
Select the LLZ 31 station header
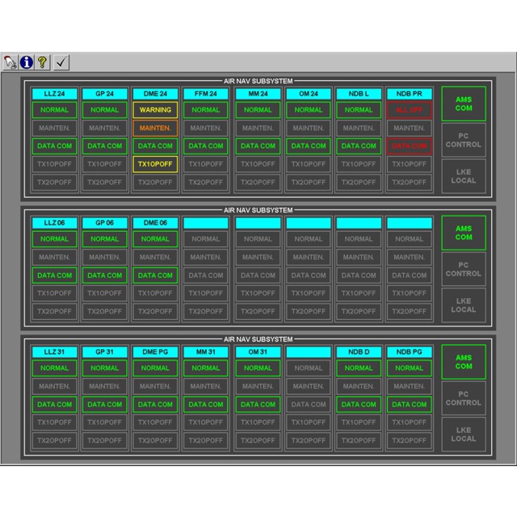click(54, 352)
